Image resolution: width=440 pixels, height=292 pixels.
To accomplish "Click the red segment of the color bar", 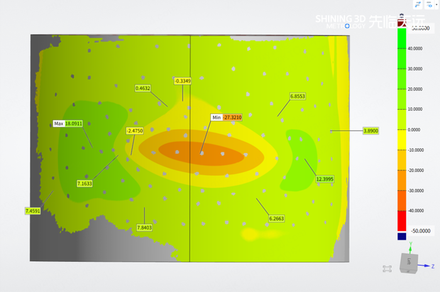I will point(402,221).
